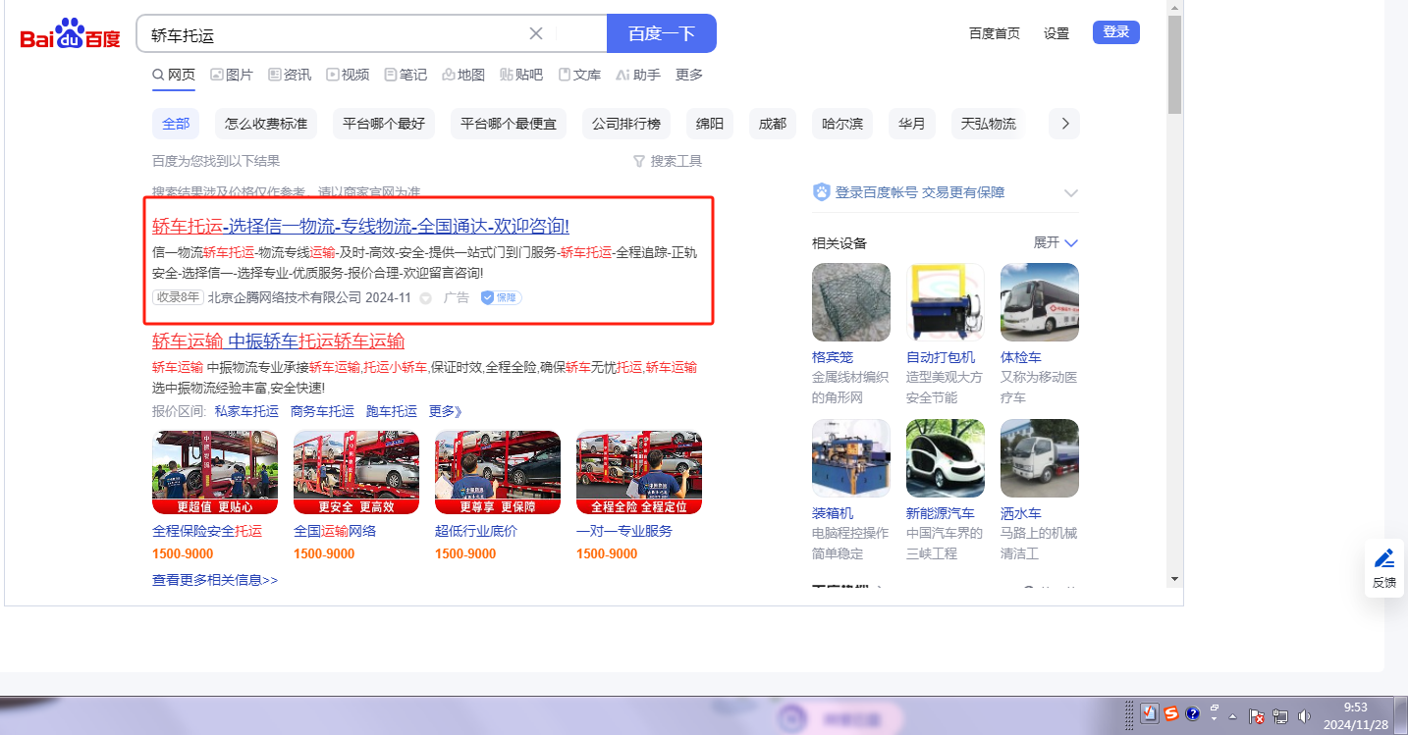This screenshot has height=735, width=1408.
Task: Open the 文库 tab
Action: pyautogui.click(x=579, y=75)
